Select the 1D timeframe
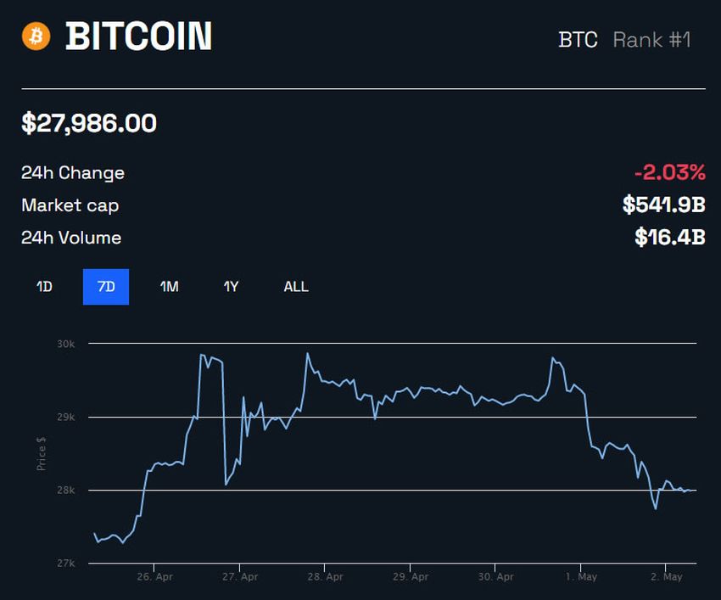721x600 pixels. coord(43,287)
